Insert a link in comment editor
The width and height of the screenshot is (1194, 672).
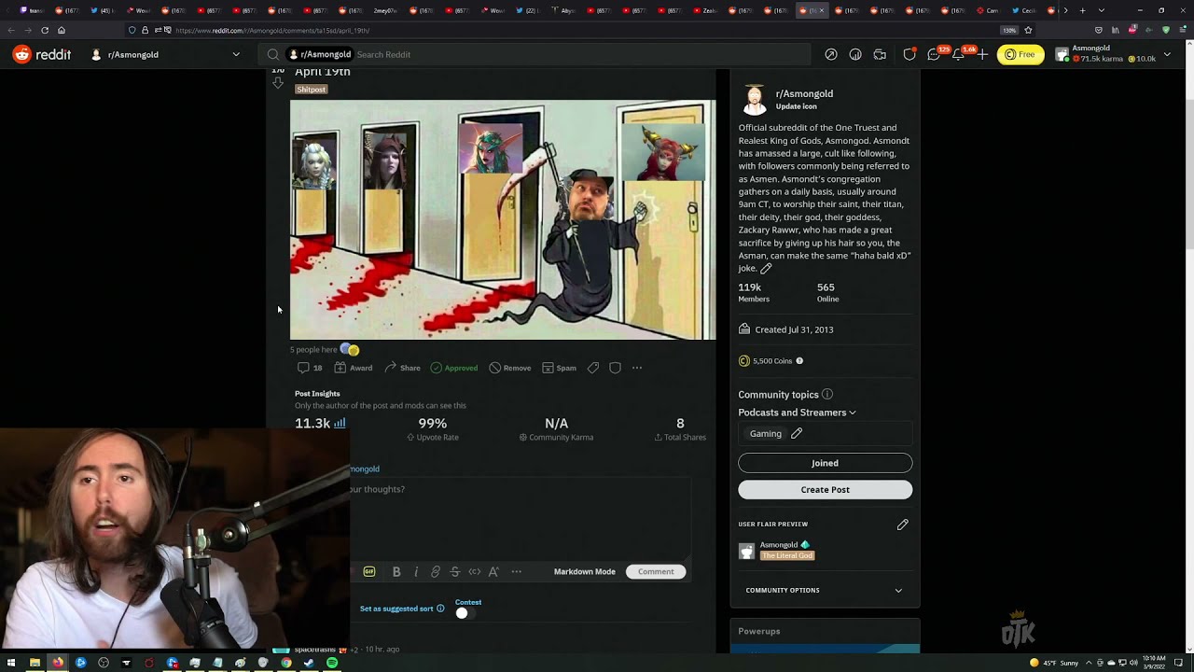click(436, 571)
